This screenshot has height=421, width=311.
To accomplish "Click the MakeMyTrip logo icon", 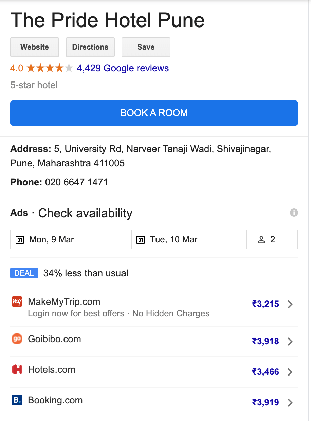I will (17, 301).
